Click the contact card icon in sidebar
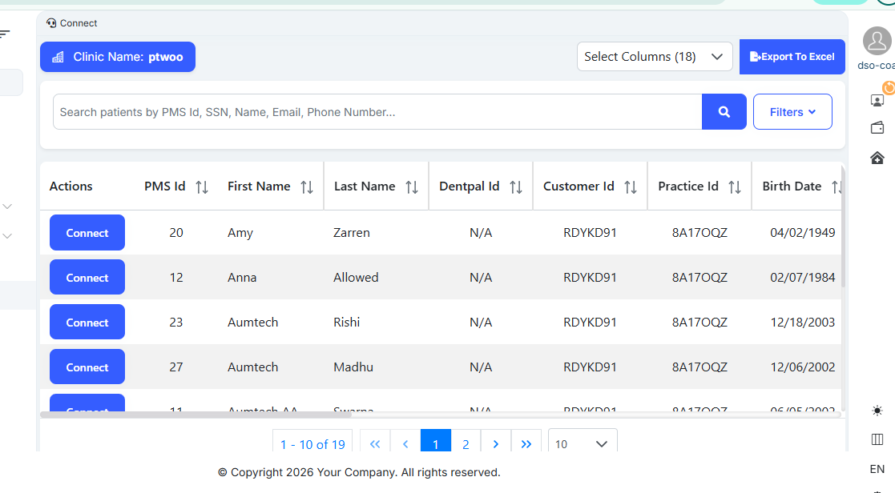 tap(877, 100)
